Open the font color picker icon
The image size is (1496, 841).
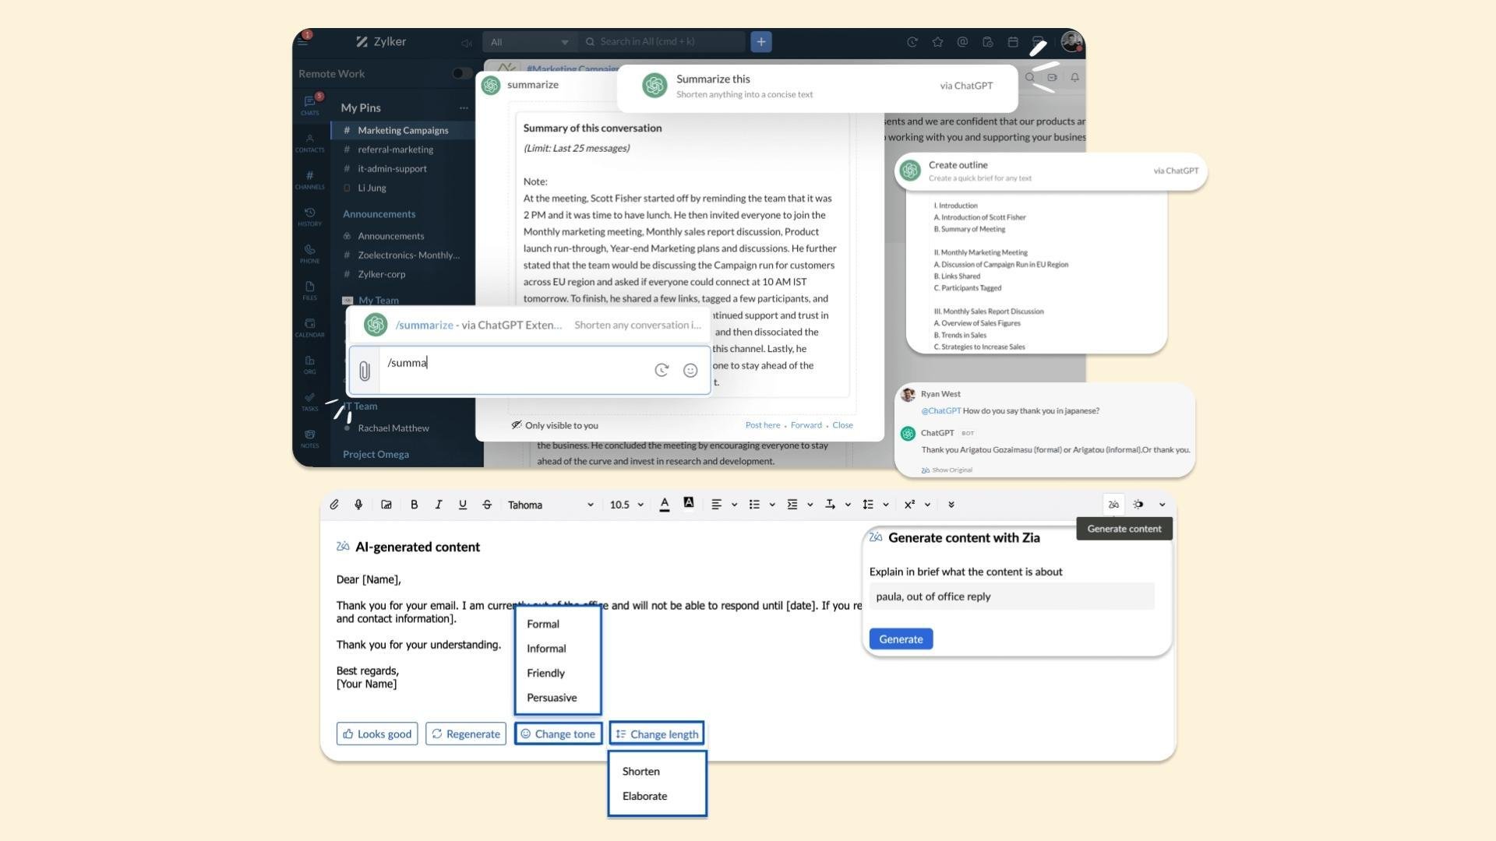[665, 505]
